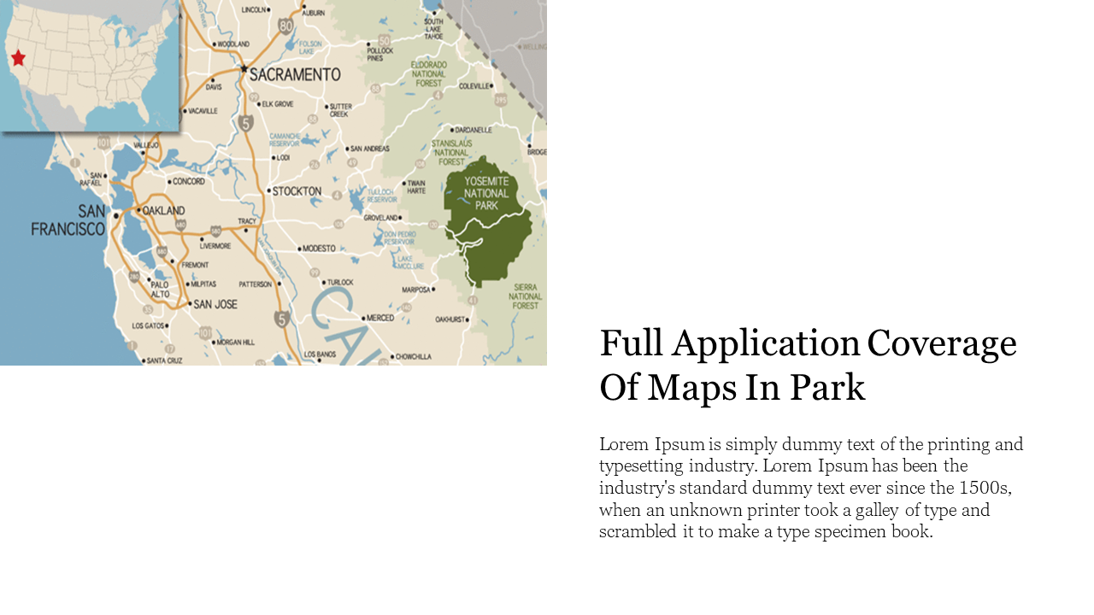
Task: Click the 'LODI' label
Action: point(282,157)
